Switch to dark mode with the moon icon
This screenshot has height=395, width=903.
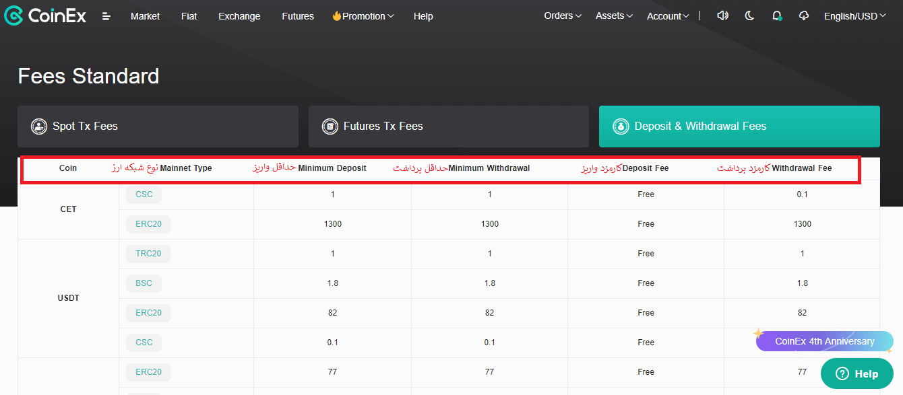pyautogui.click(x=749, y=15)
